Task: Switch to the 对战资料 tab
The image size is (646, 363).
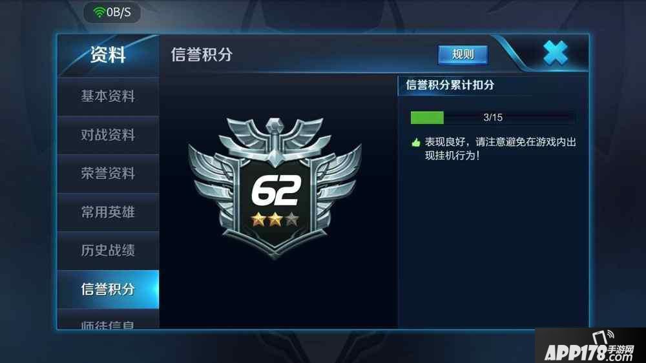Action: [x=108, y=135]
